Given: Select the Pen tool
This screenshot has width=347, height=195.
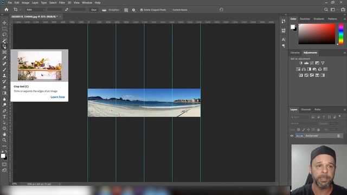Looking at the screenshot, I should click(4, 110).
